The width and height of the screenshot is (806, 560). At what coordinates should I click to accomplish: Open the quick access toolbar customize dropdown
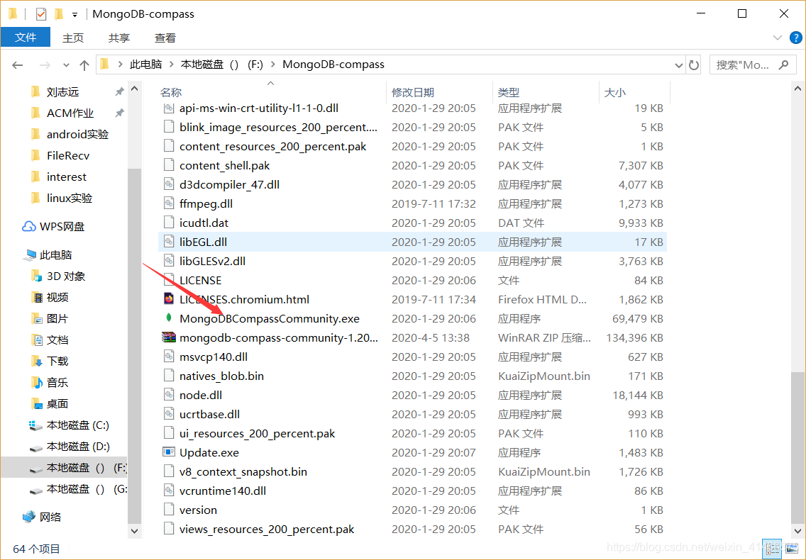75,14
